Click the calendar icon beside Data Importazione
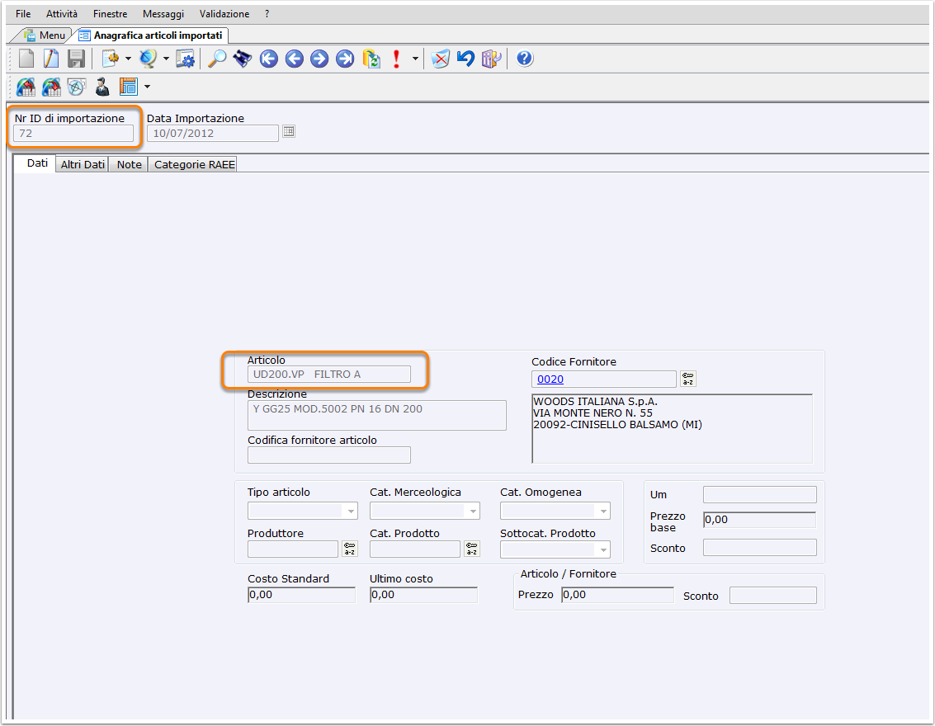This screenshot has width=935, height=726. (x=289, y=132)
